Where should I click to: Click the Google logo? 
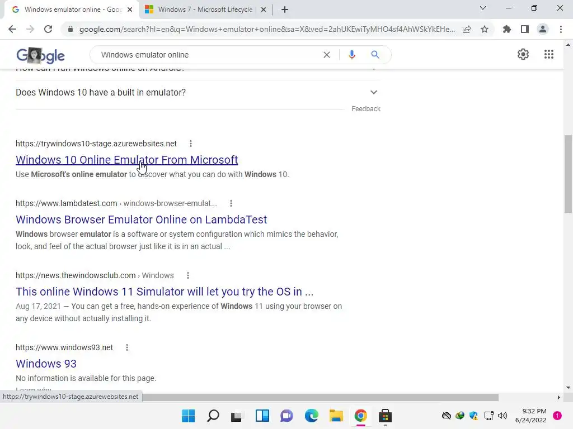coord(40,55)
